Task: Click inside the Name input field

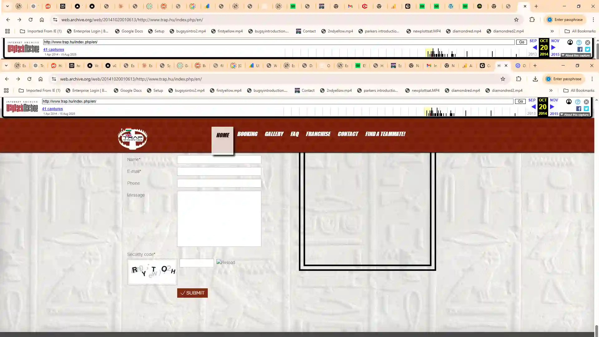Action: [218, 159]
